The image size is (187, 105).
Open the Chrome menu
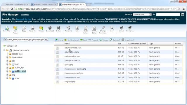(183, 9)
